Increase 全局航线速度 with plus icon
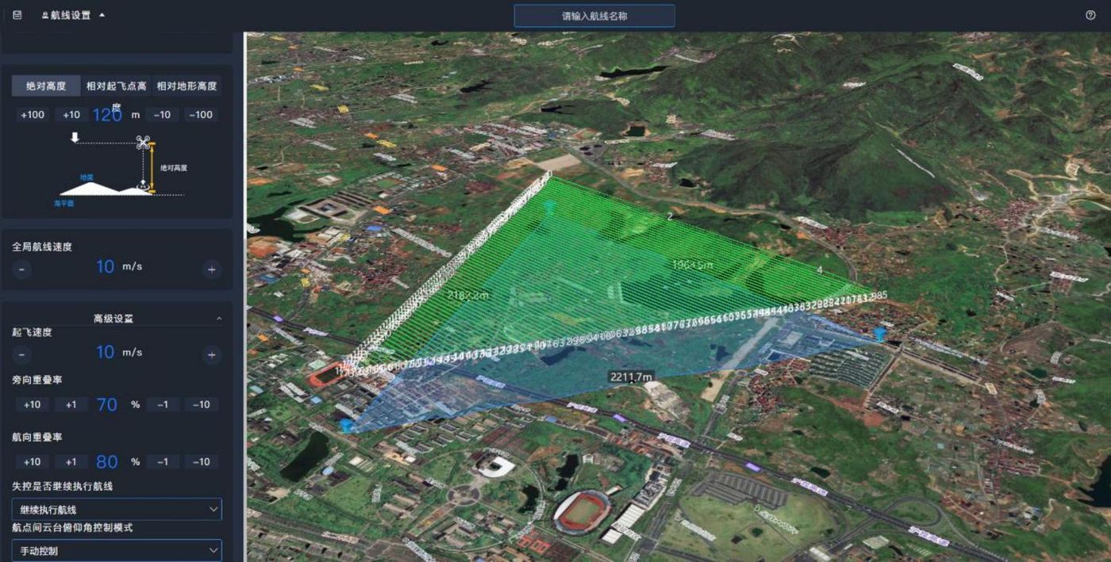Screen dimensions: 1111x562 click(211, 270)
